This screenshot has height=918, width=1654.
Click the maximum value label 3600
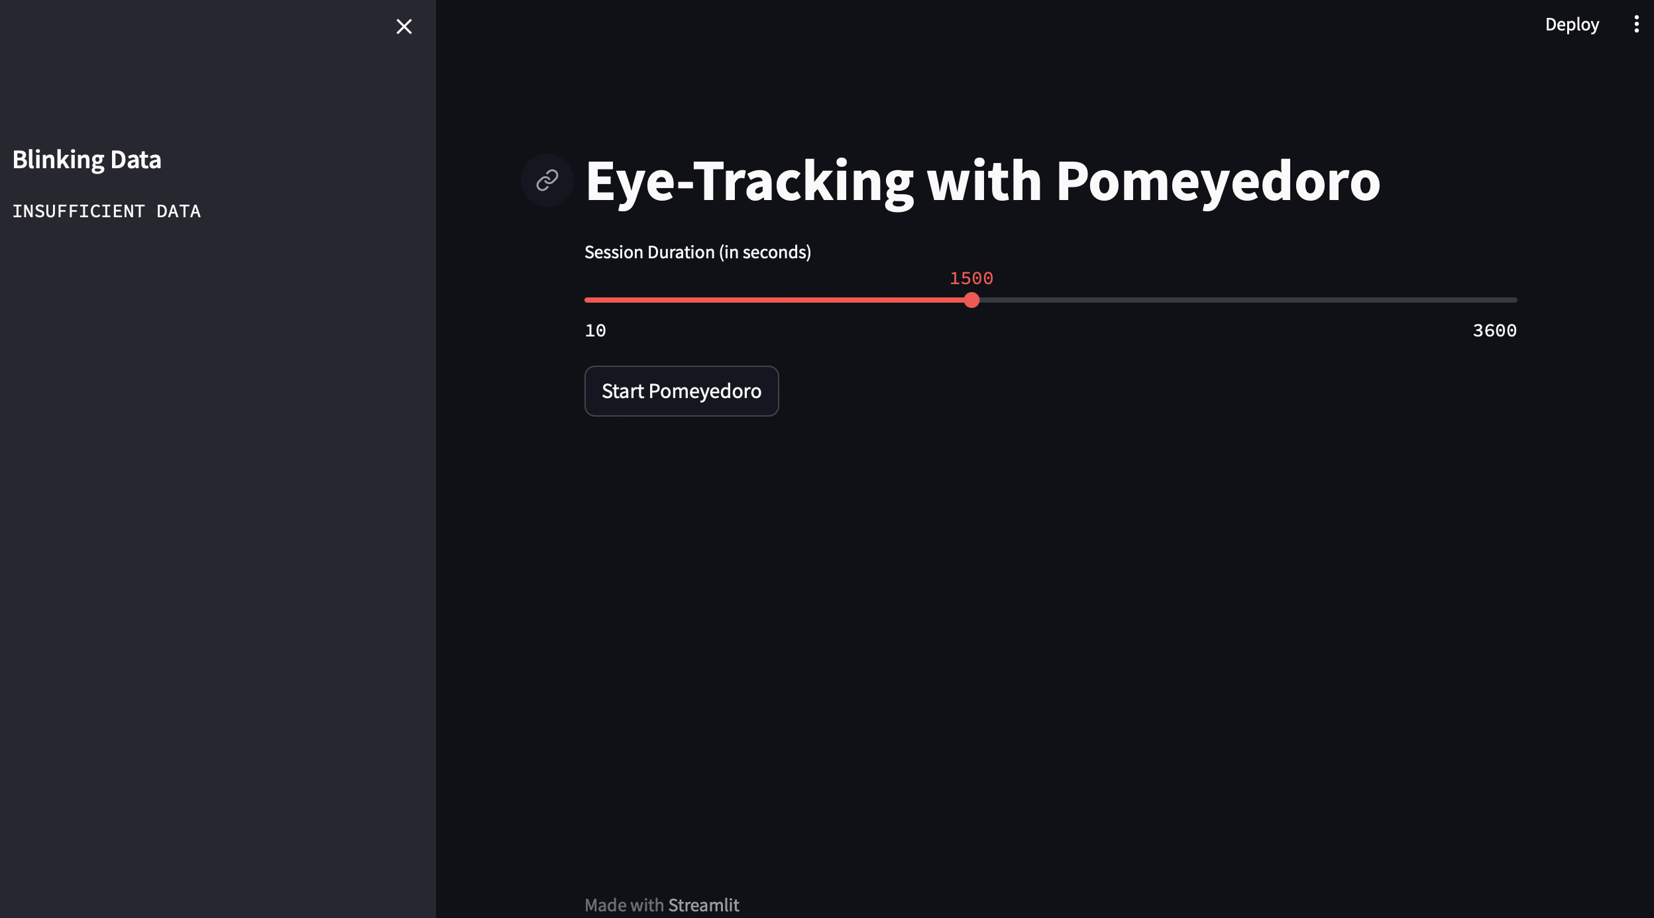click(1494, 330)
